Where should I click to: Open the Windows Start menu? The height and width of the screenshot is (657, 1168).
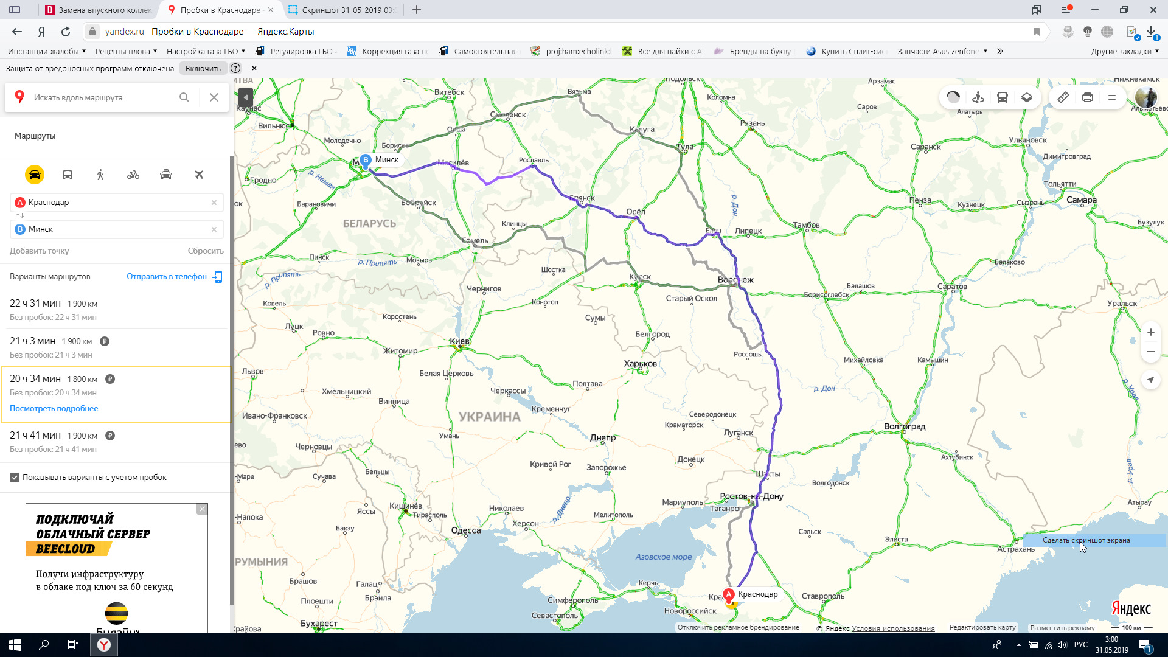point(15,645)
